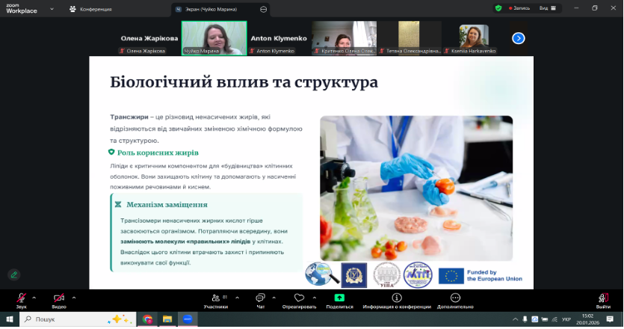Select Чуйко Марина video thumbnail
Screen dimensions: 624x329
(214, 38)
